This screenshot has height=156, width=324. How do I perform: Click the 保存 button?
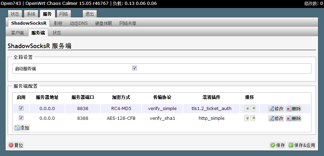(278, 145)
